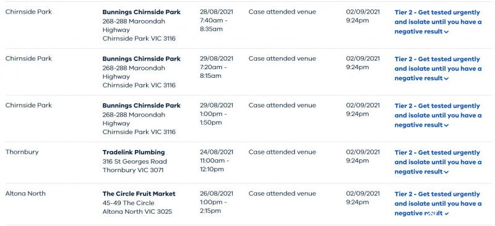Open Tier 2 link for Bunnings 28/08/2021 row
The width and height of the screenshot is (495, 226).
click(x=438, y=22)
